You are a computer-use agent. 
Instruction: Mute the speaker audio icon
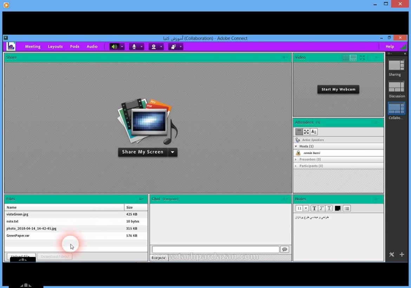click(114, 47)
